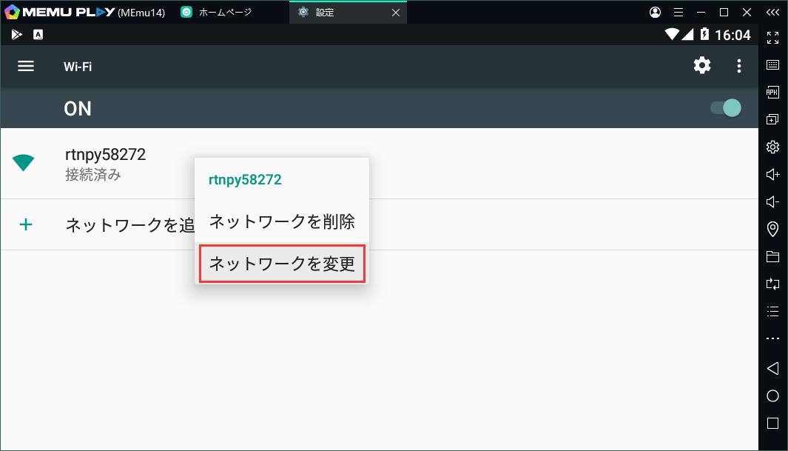Select ネットワークを変更 in the context menu
This screenshot has height=451, width=788.
click(281, 264)
